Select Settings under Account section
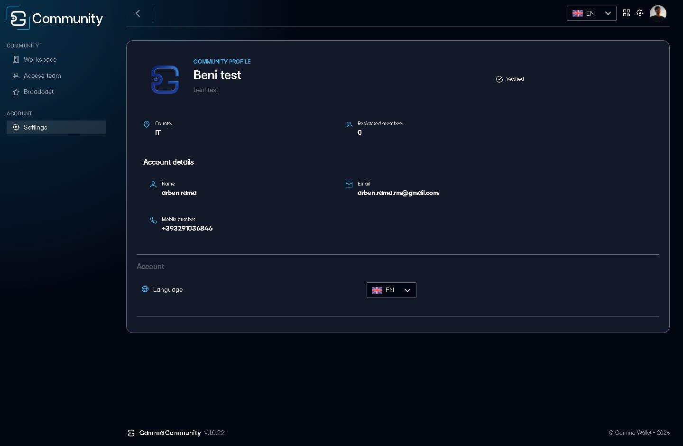Image resolution: width=683 pixels, height=446 pixels. [x=56, y=127]
